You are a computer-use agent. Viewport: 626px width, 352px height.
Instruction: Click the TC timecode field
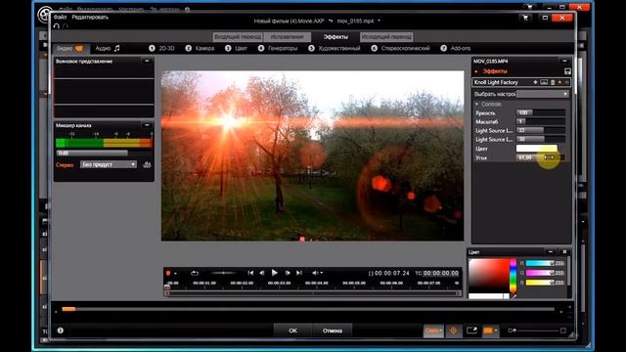point(441,273)
